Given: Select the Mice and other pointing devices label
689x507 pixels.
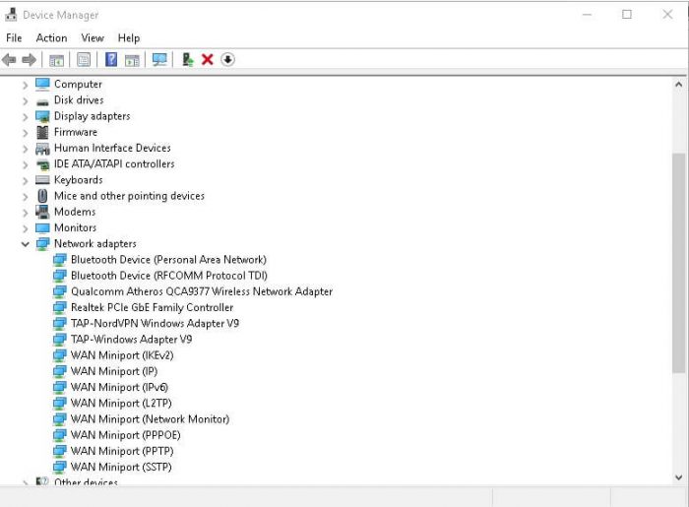Looking at the screenshot, I should (x=129, y=196).
